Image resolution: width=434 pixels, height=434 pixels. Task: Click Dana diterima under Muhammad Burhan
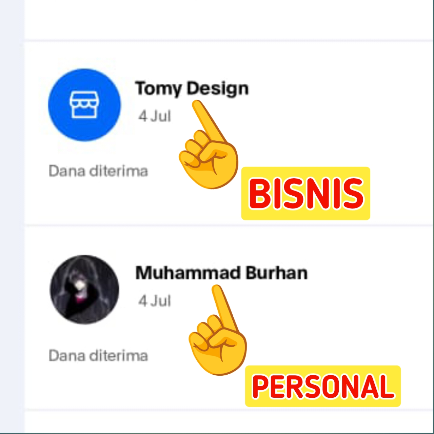point(98,356)
